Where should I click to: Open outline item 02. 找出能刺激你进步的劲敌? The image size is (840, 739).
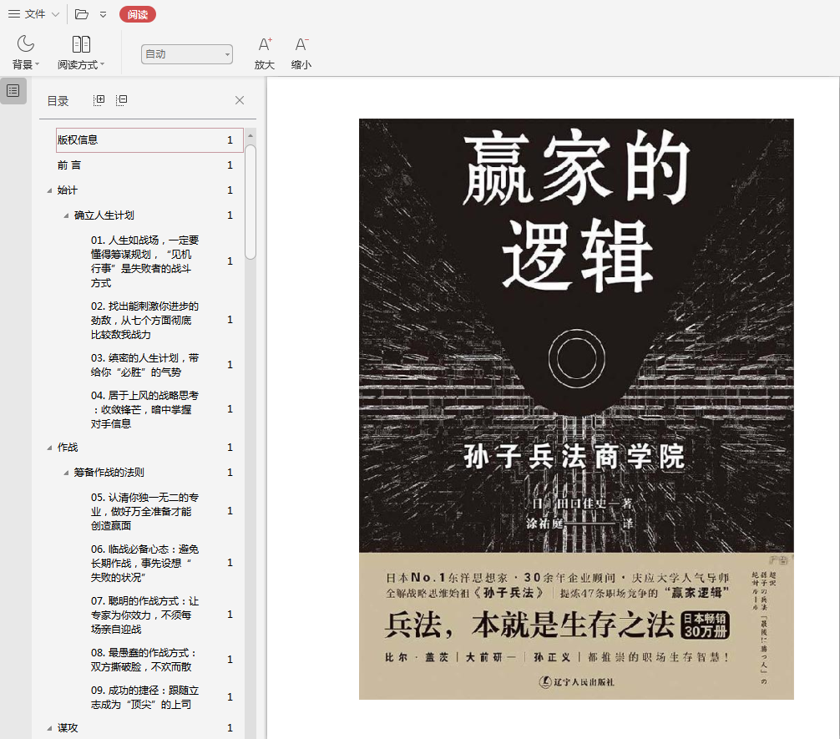point(144,321)
